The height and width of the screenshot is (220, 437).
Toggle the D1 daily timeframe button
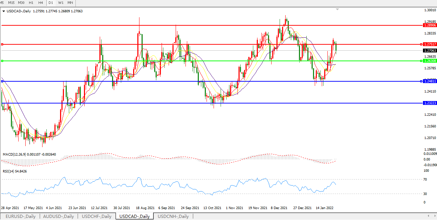51,2
